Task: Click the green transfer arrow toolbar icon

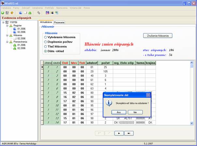Action: [x=30, y=13]
